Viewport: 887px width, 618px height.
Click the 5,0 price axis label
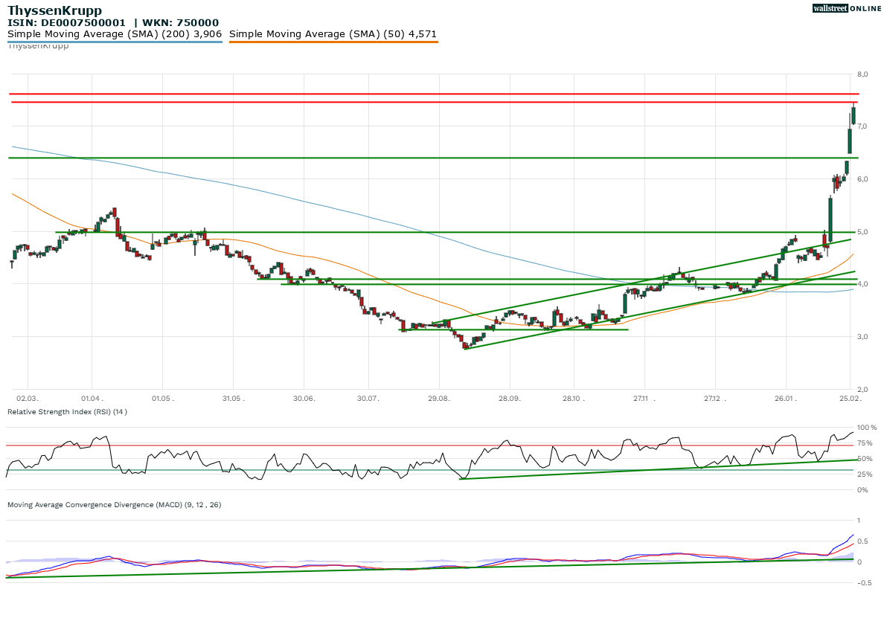tap(862, 232)
